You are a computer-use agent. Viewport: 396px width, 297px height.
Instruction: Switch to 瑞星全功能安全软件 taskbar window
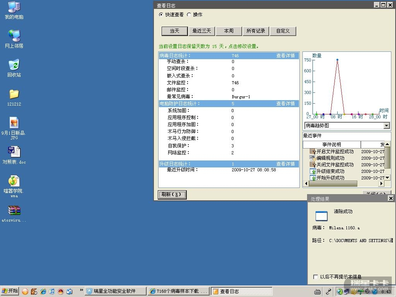click(x=116, y=291)
